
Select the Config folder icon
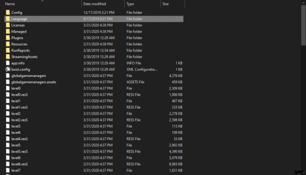(x=8, y=12)
